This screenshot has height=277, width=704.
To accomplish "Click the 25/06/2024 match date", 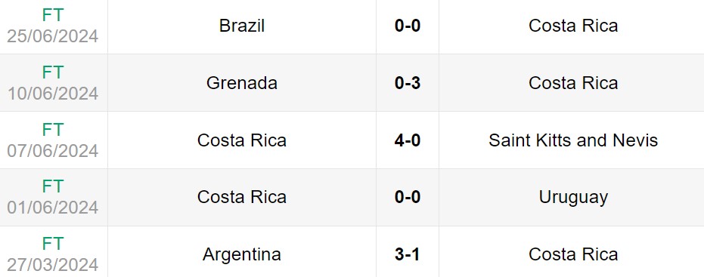I will coord(52,36).
